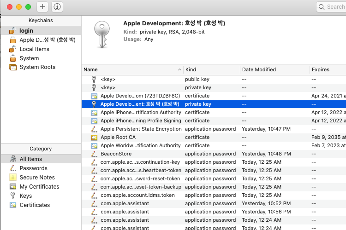Click the selected private key row's key icon
The width and height of the screenshot is (346, 230).
coord(94,104)
